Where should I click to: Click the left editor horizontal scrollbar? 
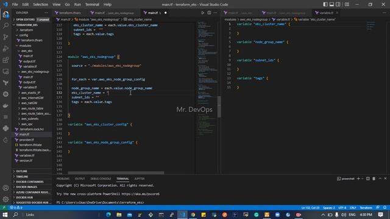116,173
